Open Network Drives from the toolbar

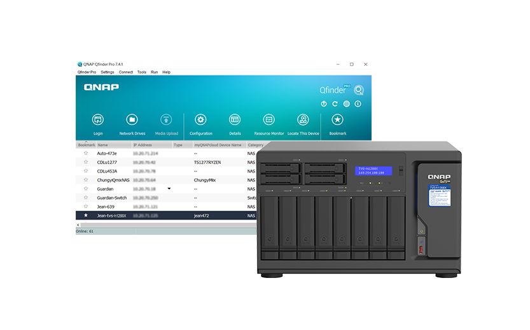(x=132, y=120)
